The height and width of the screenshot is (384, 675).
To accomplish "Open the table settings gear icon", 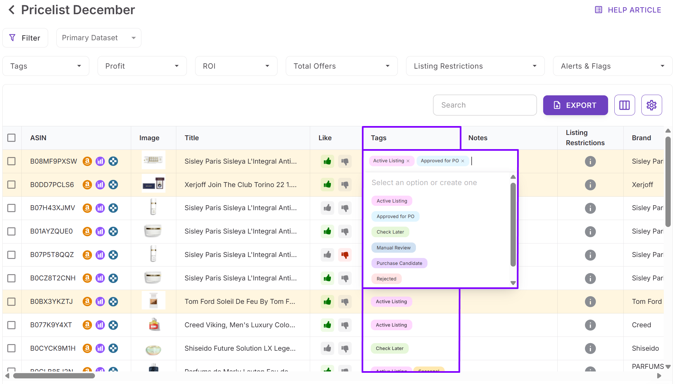I will (651, 105).
